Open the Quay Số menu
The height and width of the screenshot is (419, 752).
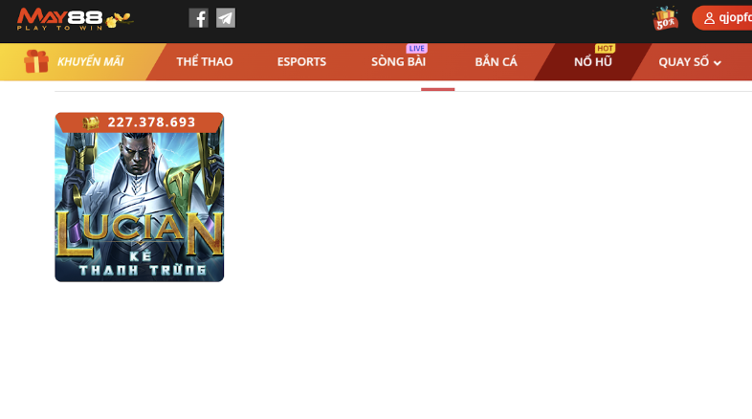[x=683, y=62]
